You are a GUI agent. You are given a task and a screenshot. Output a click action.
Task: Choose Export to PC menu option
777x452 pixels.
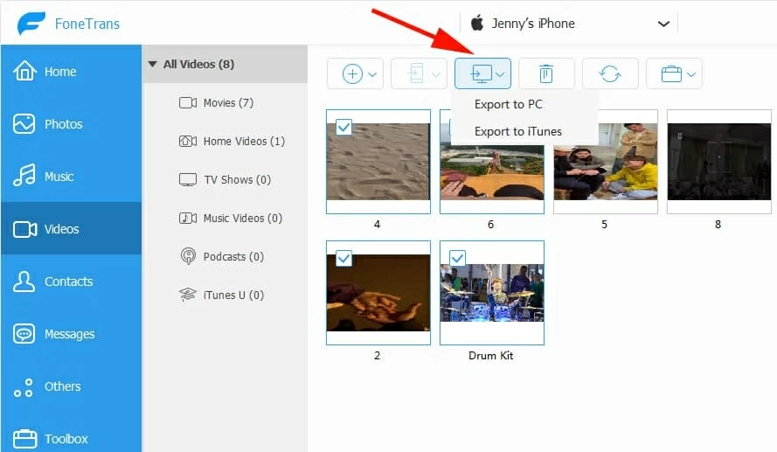coord(509,104)
